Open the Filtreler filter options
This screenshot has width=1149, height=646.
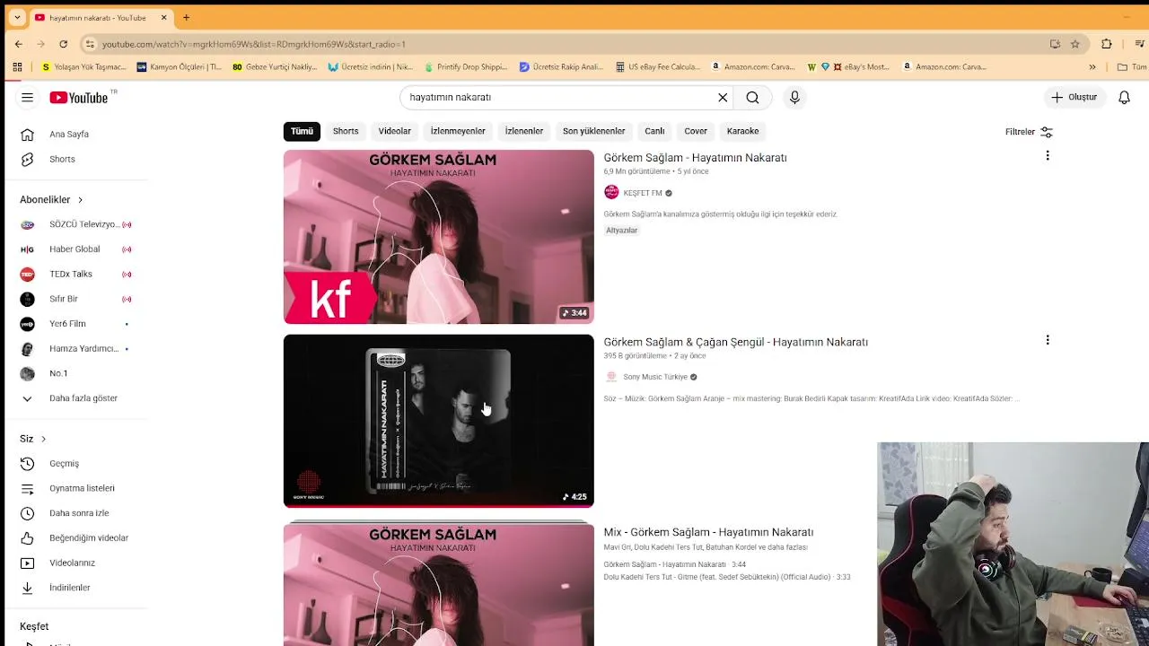[1029, 132]
